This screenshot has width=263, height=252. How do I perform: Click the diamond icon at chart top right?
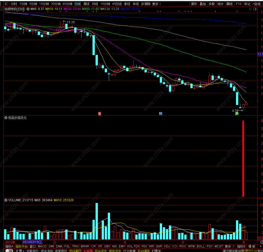pos(250,9)
